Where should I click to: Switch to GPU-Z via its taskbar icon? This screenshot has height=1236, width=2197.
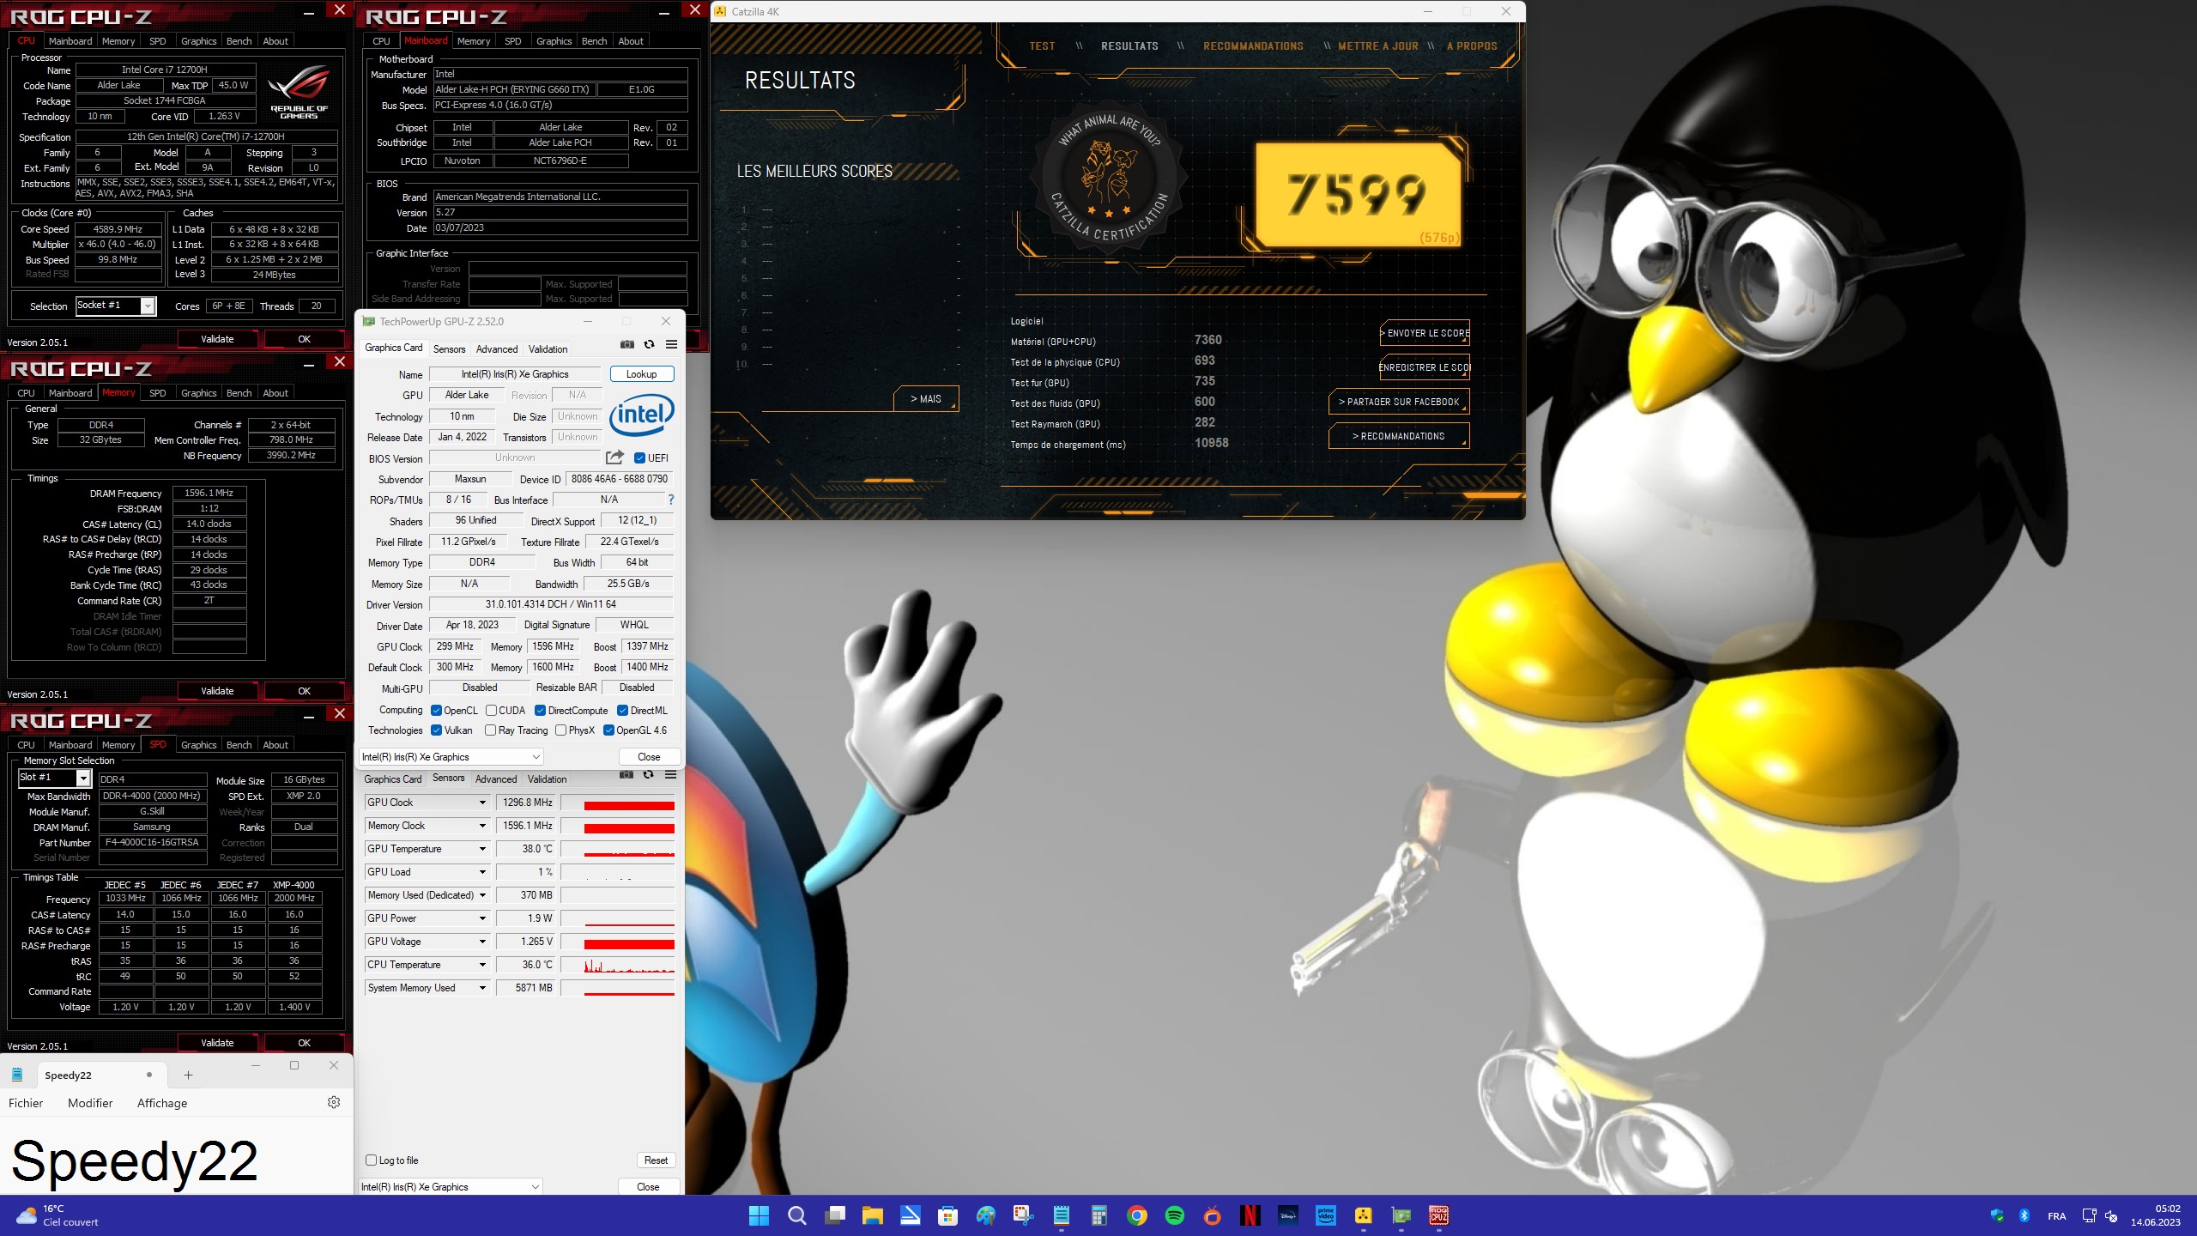(1401, 1215)
